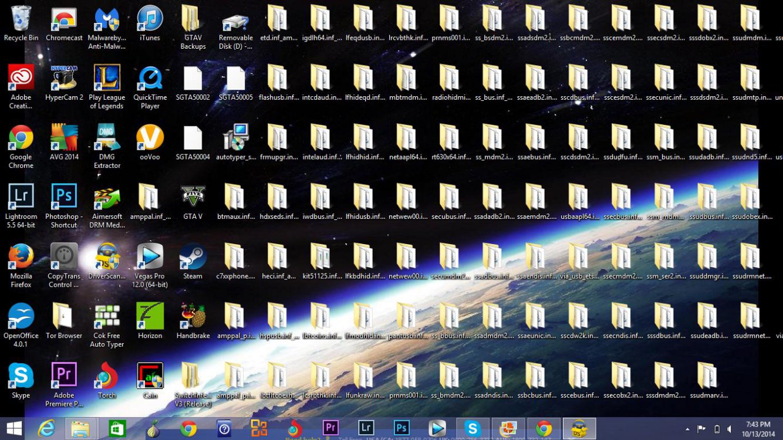This screenshot has width=783, height=440.
Task: Launch the Mozilla Firefox desktop shortcut
Action: (21, 257)
